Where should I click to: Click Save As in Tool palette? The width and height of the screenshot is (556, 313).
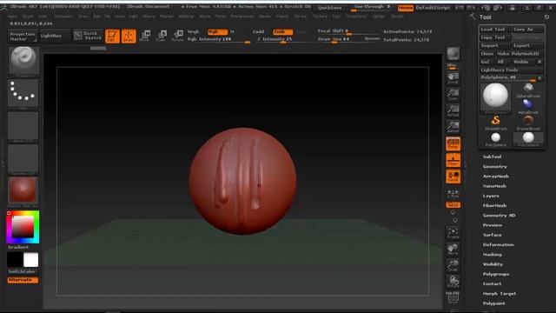click(x=528, y=29)
